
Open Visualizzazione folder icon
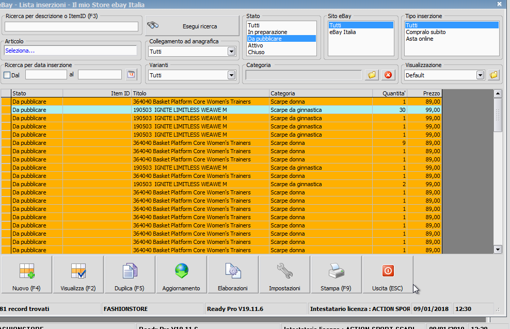click(493, 75)
